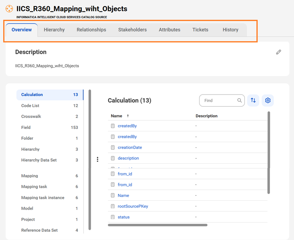
Task: Click the document icon beside rootSourcePKey
Action: [113, 206]
